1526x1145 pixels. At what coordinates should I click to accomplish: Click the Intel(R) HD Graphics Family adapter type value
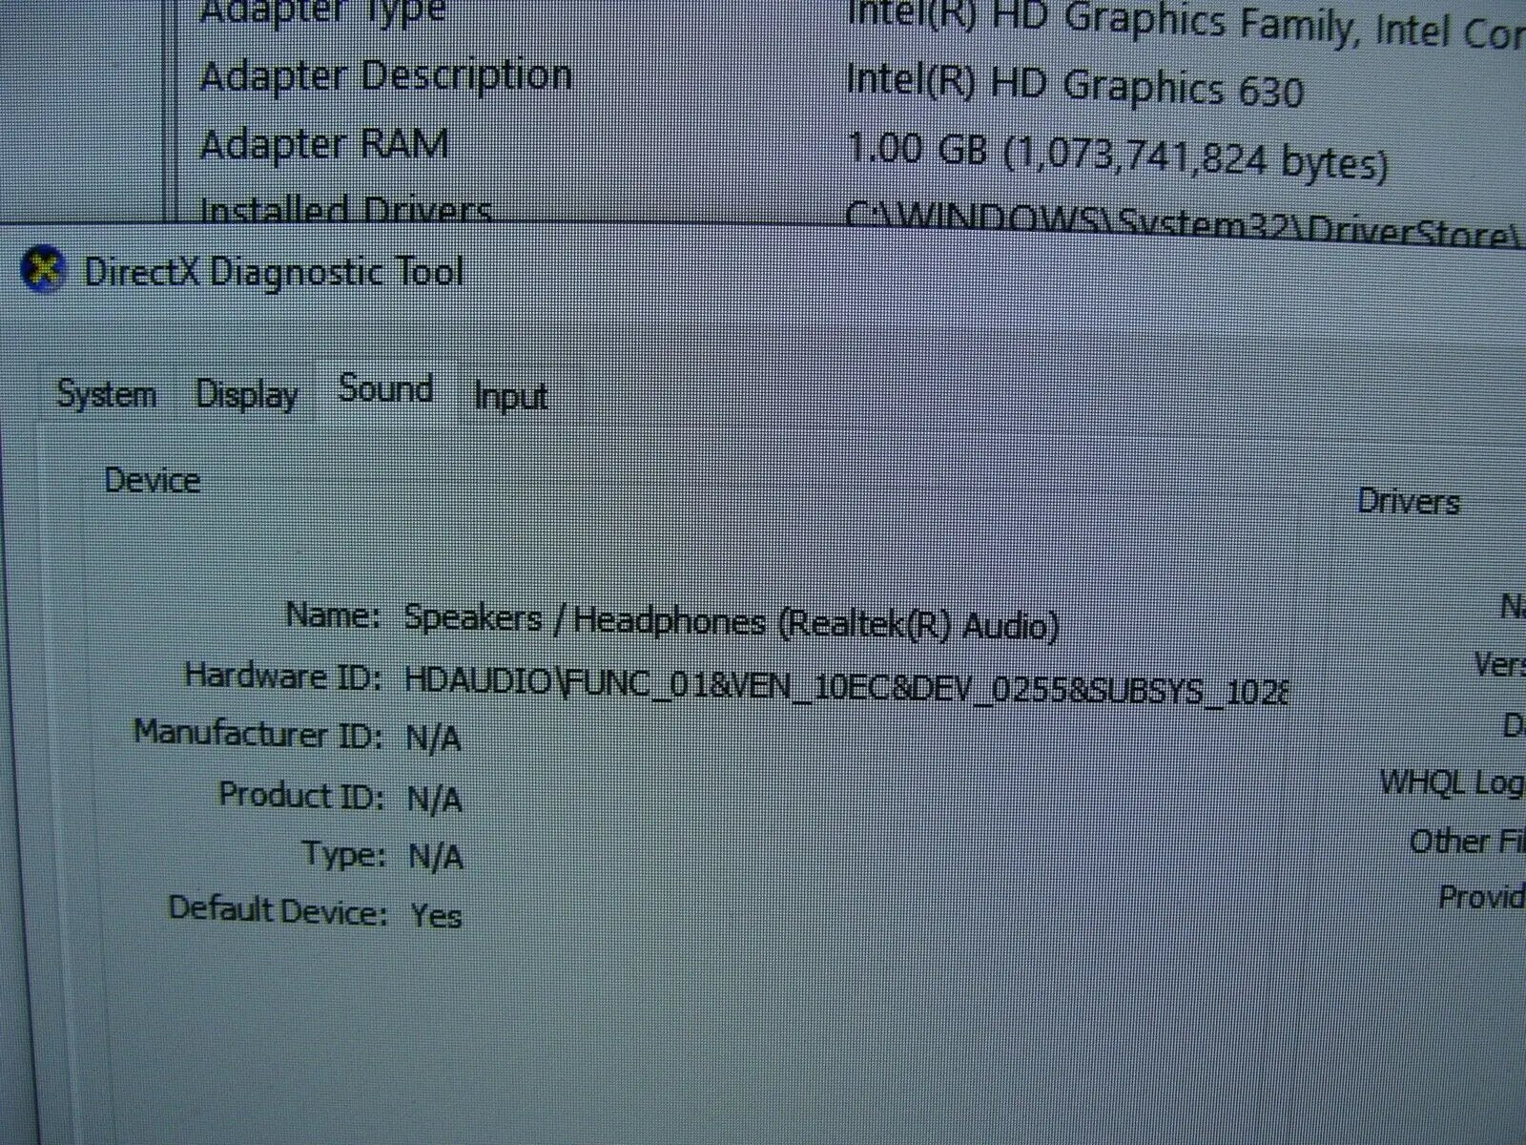click(1186, 25)
